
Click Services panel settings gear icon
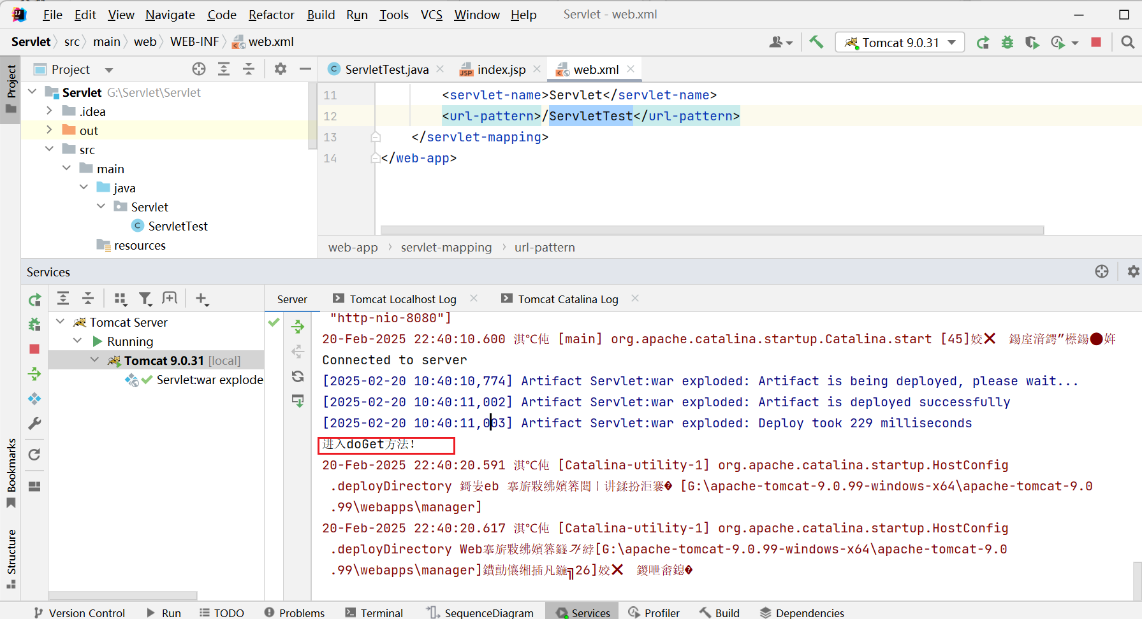(1132, 271)
